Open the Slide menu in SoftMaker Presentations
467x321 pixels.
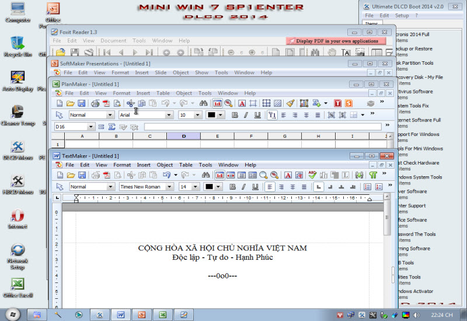coord(161,72)
